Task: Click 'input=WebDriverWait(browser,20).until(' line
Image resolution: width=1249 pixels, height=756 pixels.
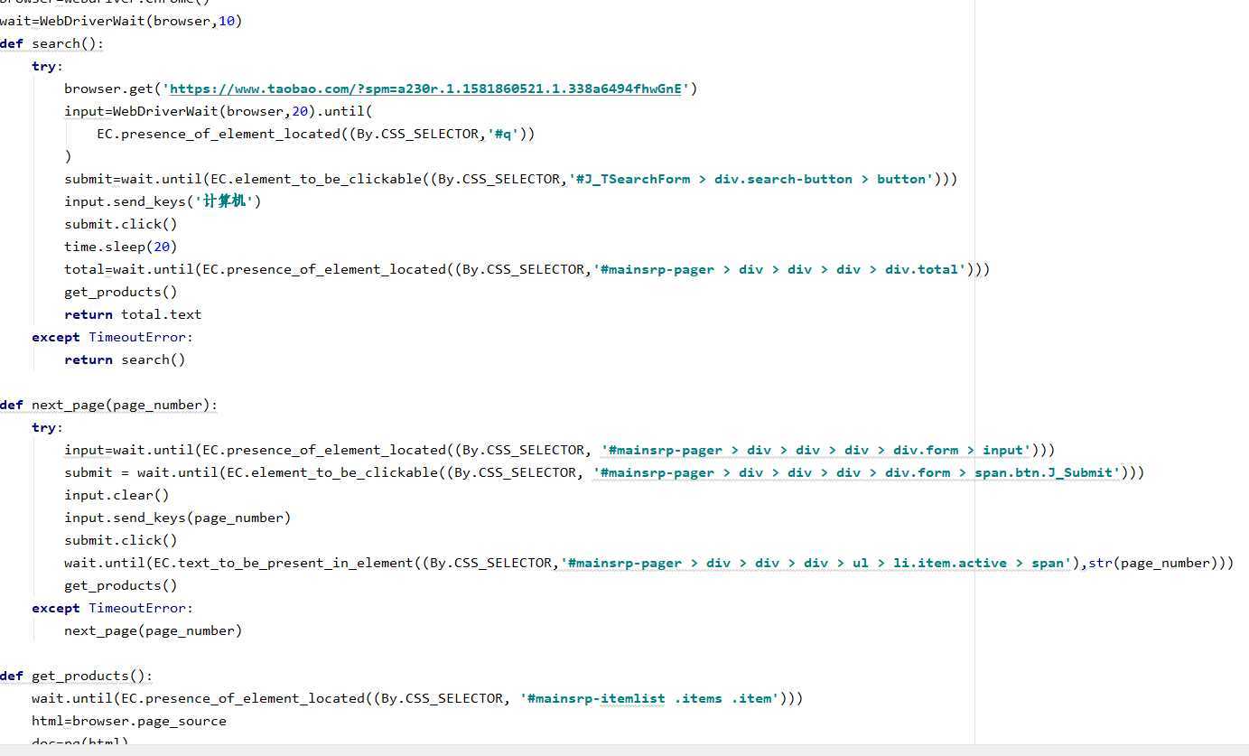Action: coord(218,111)
